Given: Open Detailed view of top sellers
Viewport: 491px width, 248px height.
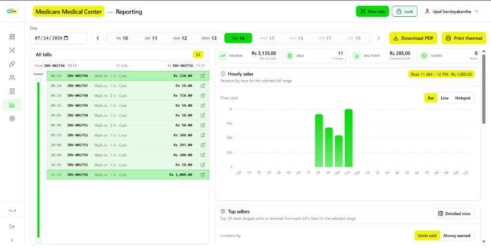Looking at the screenshot, I should pyautogui.click(x=454, y=213).
